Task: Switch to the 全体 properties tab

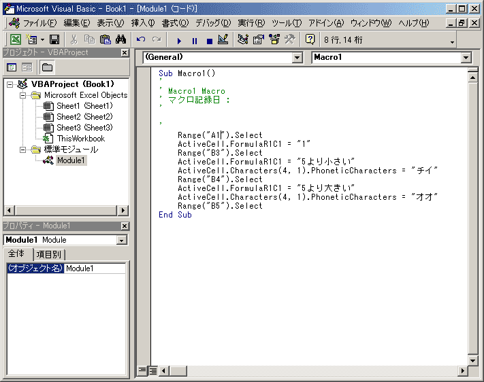Action: pos(16,254)
